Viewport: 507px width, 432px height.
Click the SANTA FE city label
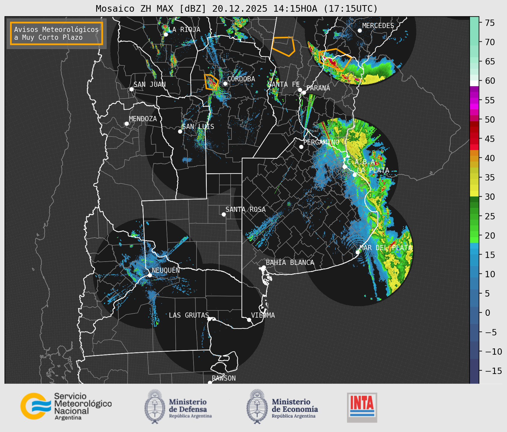[x=284, y=84]
